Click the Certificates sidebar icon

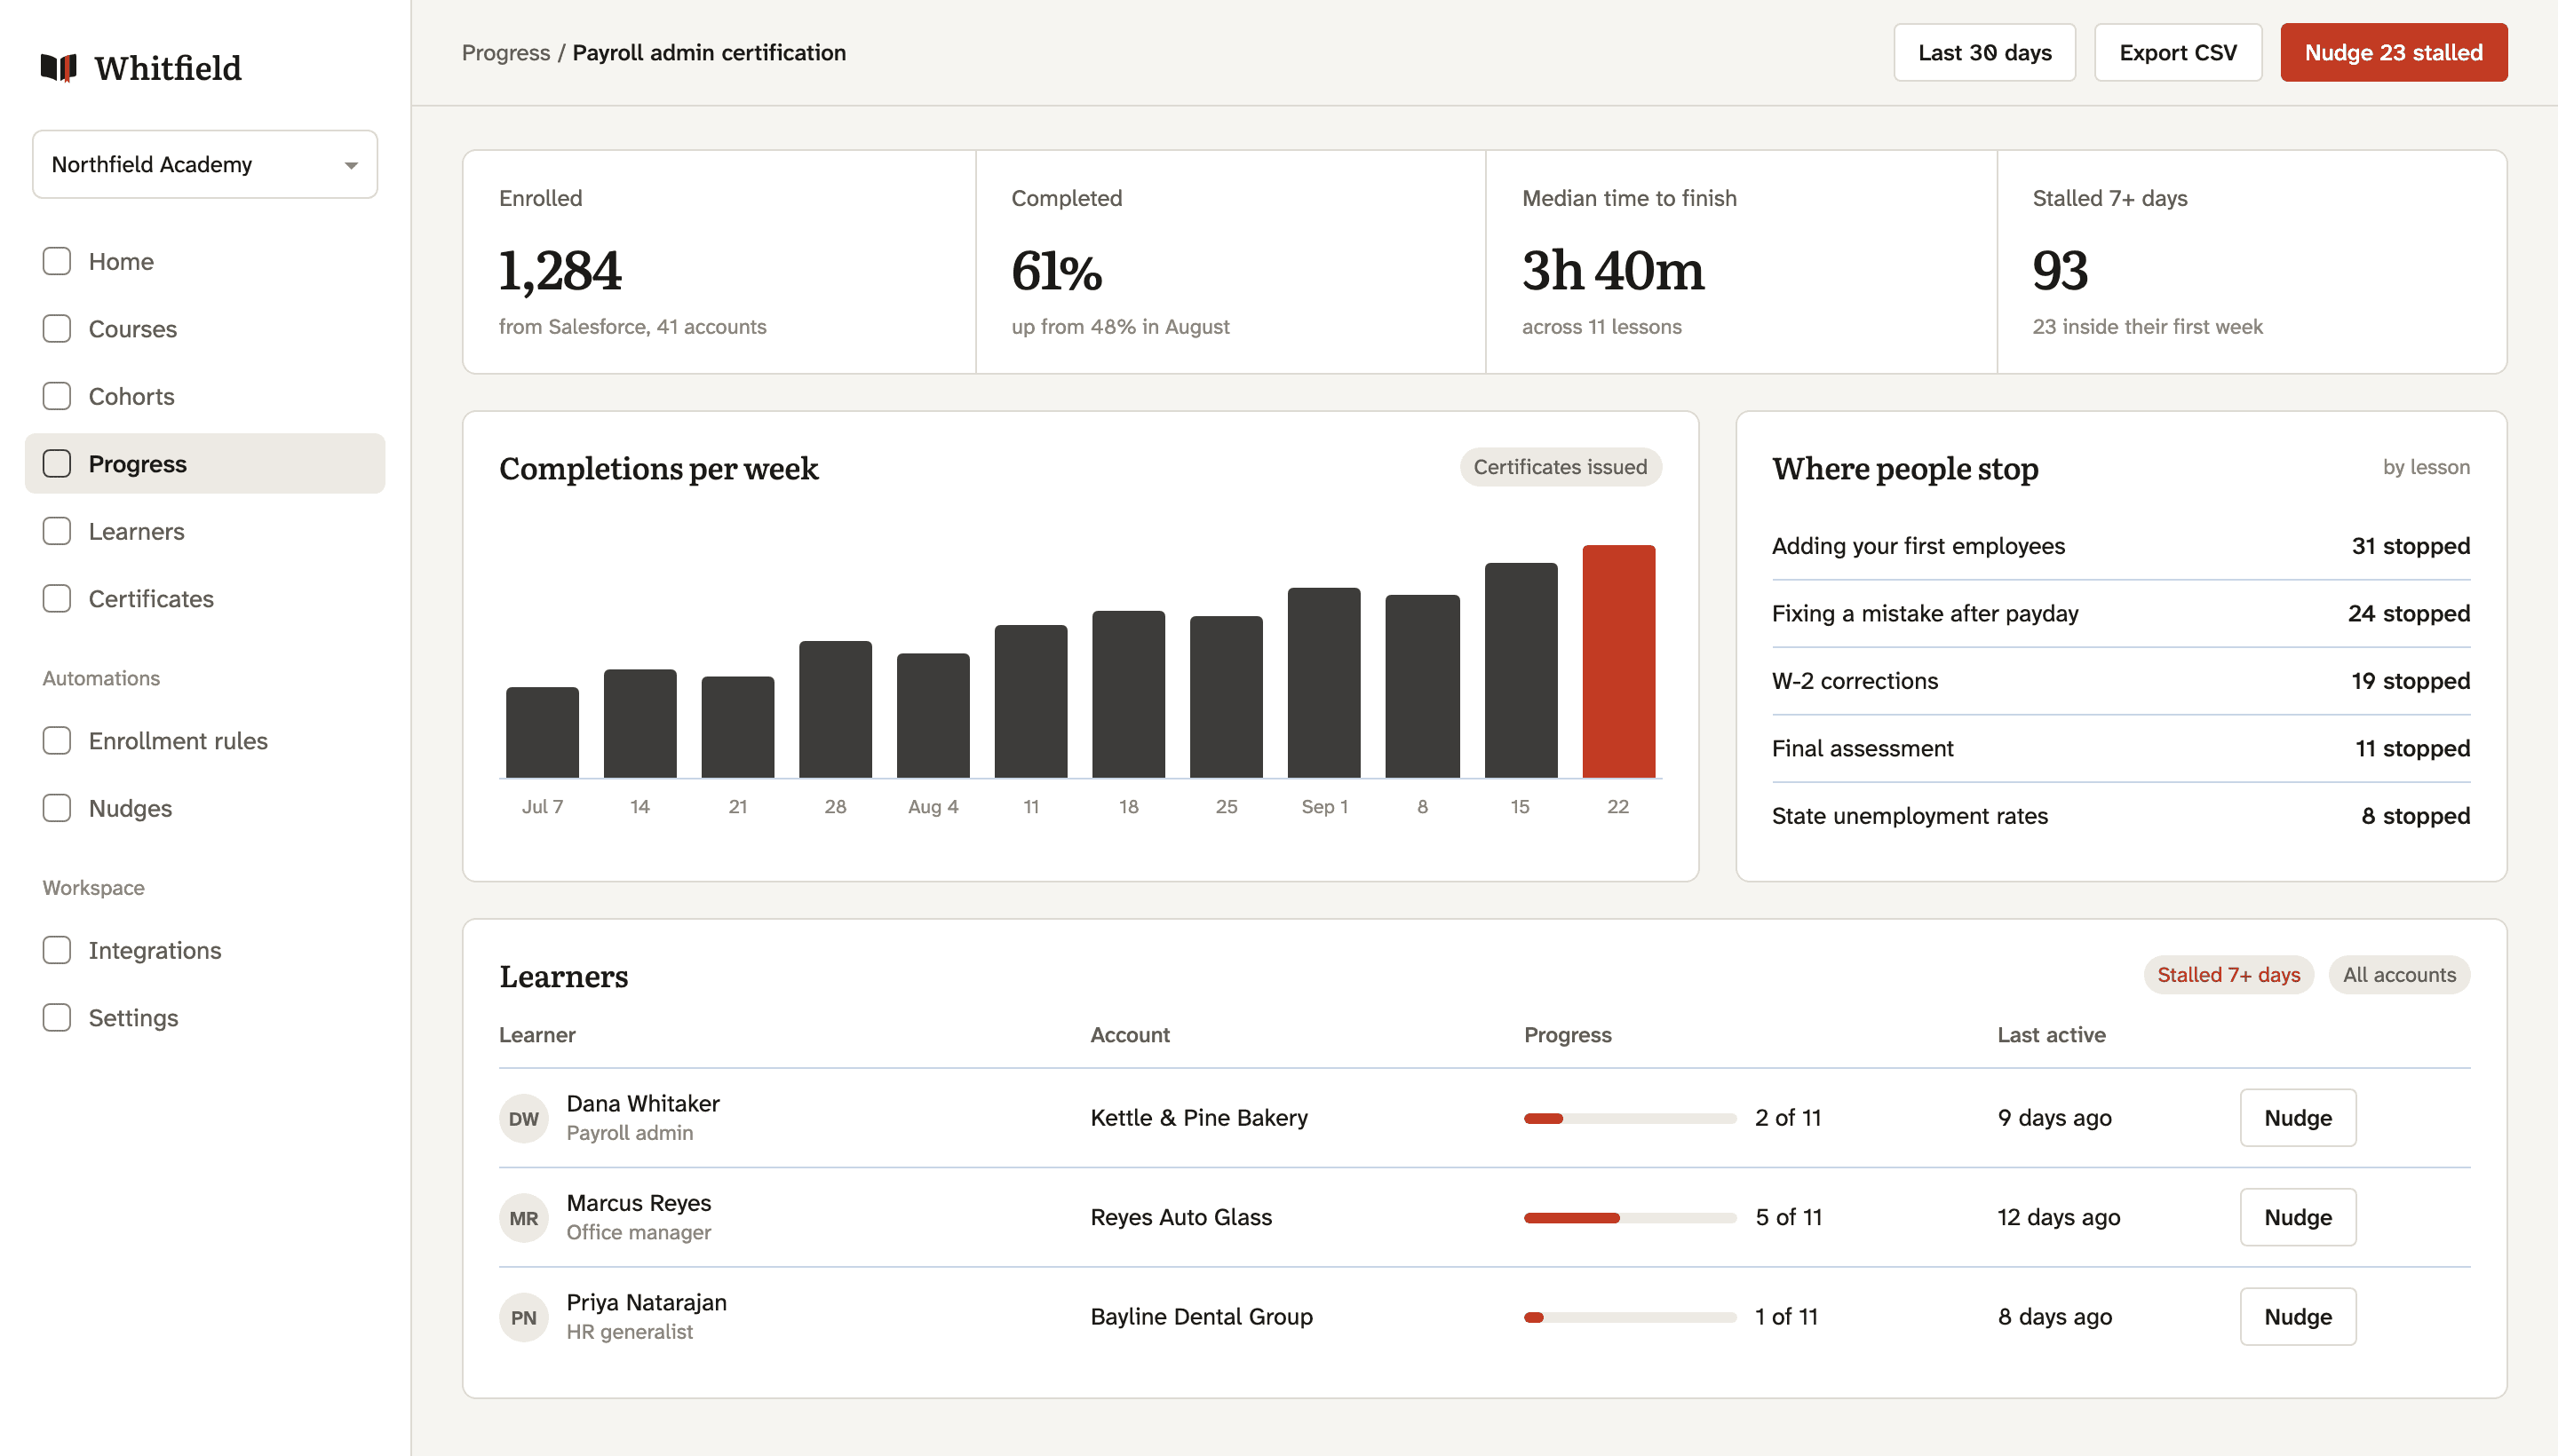[57, 598]
